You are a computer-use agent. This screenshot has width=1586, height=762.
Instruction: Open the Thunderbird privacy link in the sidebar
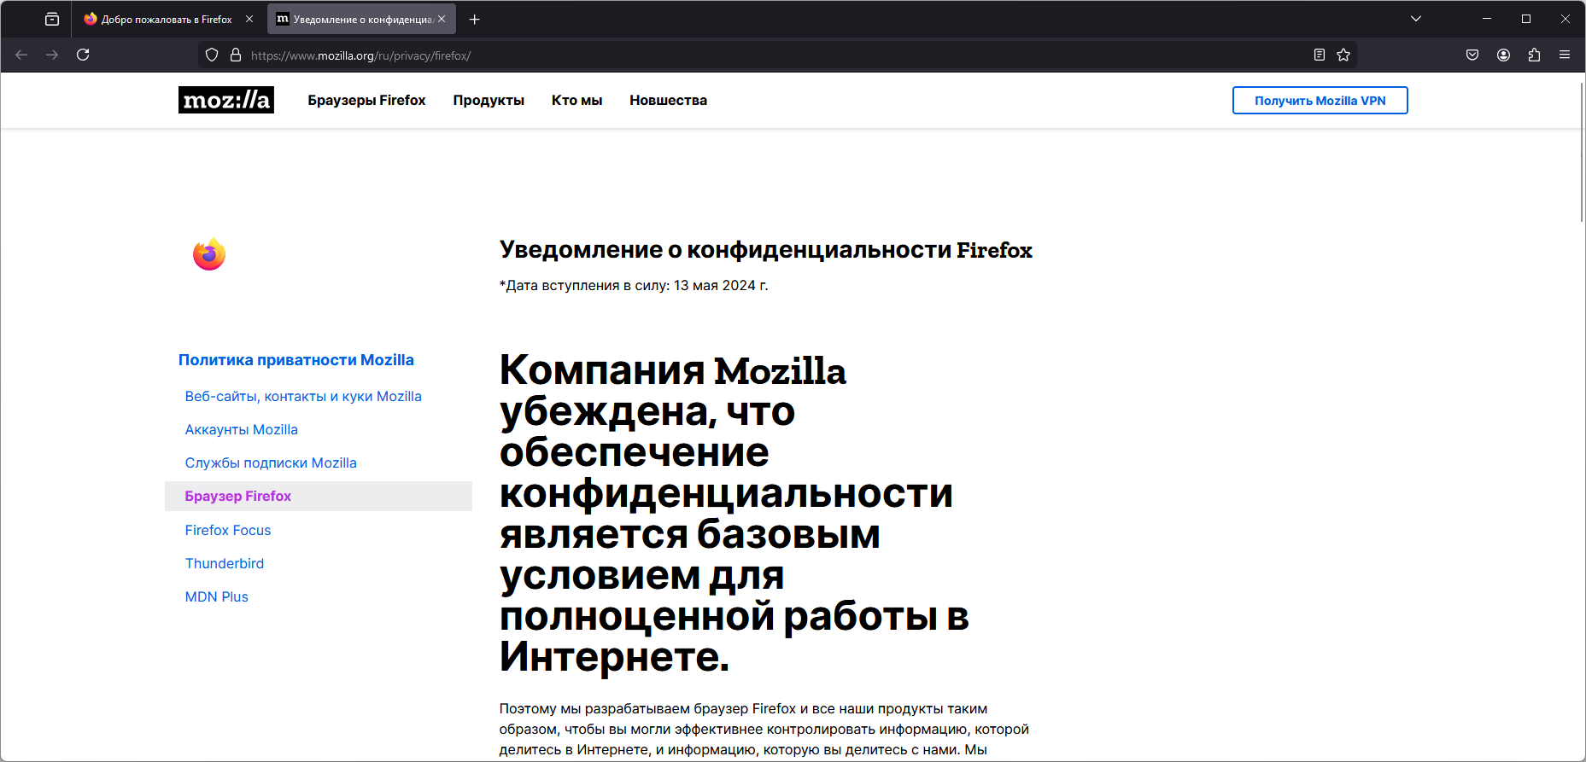pos(225,563)
